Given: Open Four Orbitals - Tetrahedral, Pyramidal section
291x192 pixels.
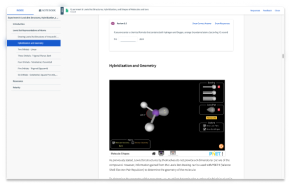Looking at the screenshot, I should tap(35, 62).
